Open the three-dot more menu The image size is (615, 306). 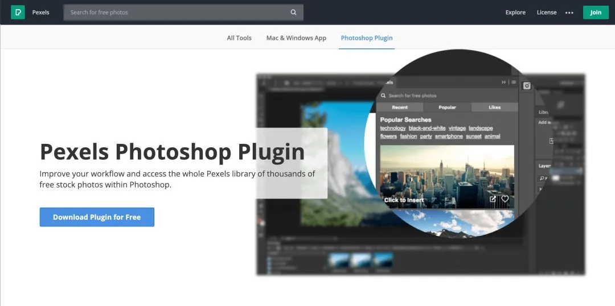pyautogui.click(x=569, y=13)
